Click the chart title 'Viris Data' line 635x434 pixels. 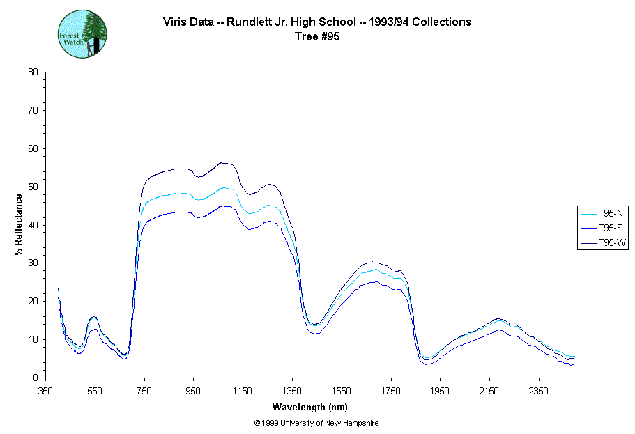pyautogui.click(x=317, y=22)
